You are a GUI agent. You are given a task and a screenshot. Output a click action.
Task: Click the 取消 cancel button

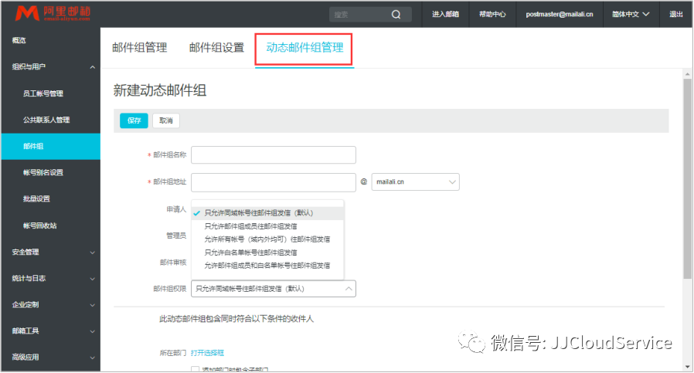pos(166,120)
